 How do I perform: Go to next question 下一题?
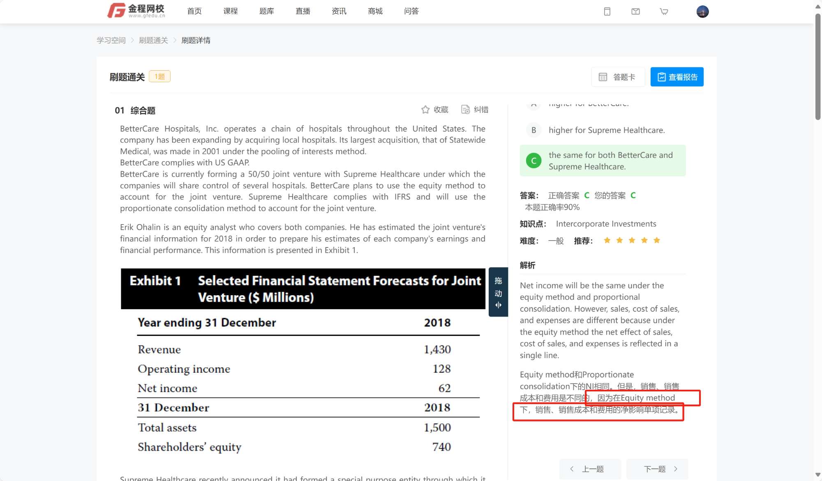(657, 469)
